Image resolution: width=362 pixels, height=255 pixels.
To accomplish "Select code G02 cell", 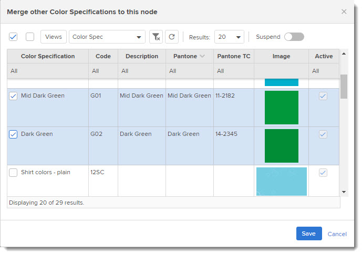I will pyautogui.click(x=103, y=146).
